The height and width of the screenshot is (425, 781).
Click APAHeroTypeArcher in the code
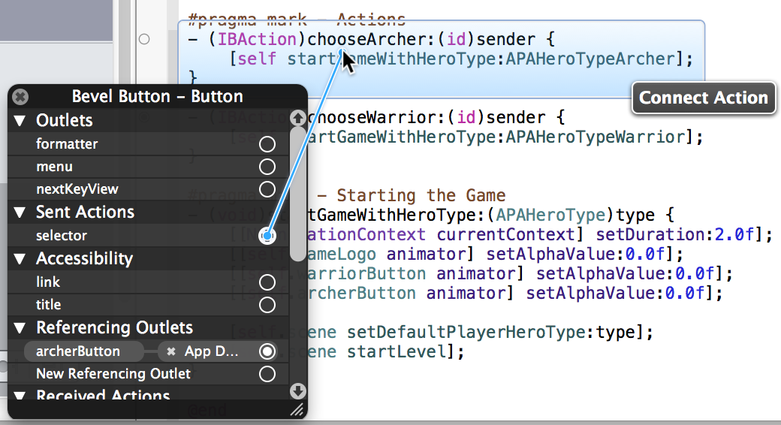[590, 59]
